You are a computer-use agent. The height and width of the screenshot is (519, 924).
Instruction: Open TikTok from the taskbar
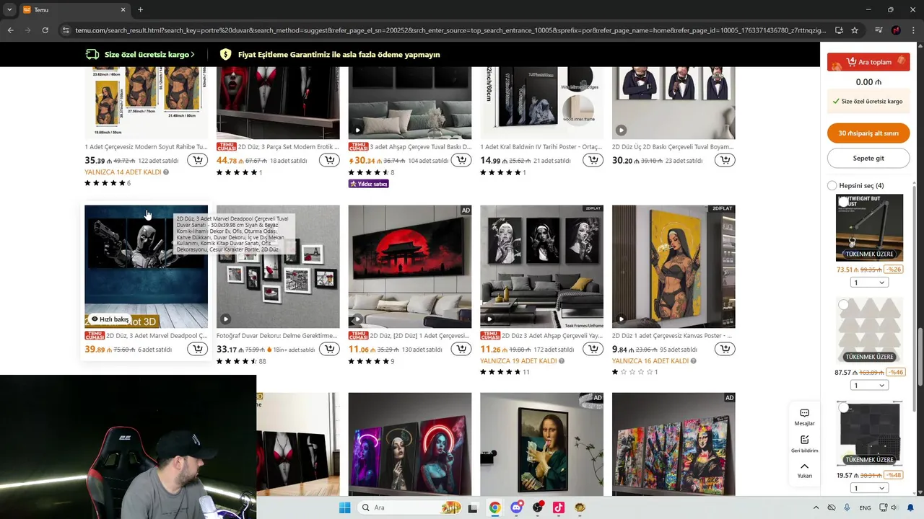click(558, 507)
